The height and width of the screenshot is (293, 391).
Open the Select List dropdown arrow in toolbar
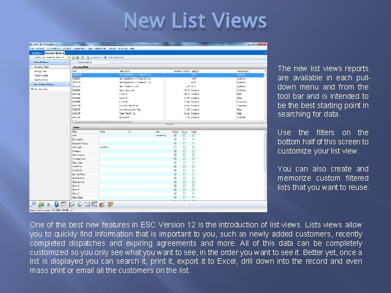[69, 58]
